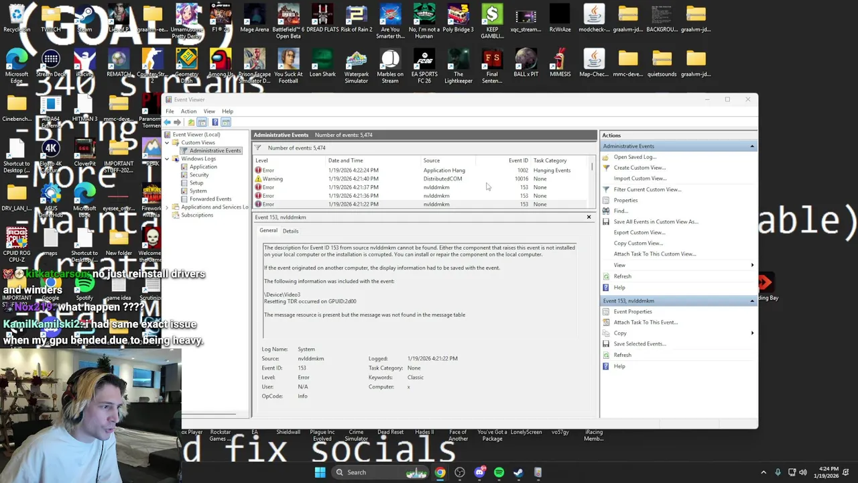Show hidden system tray icons
This screenshot has height=483, width=858.
point(763,472)
